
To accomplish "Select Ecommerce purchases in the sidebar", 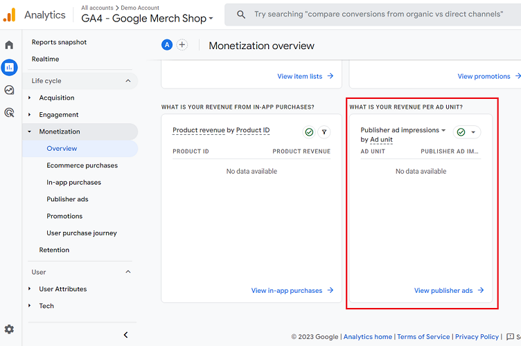I will [82, 165].
